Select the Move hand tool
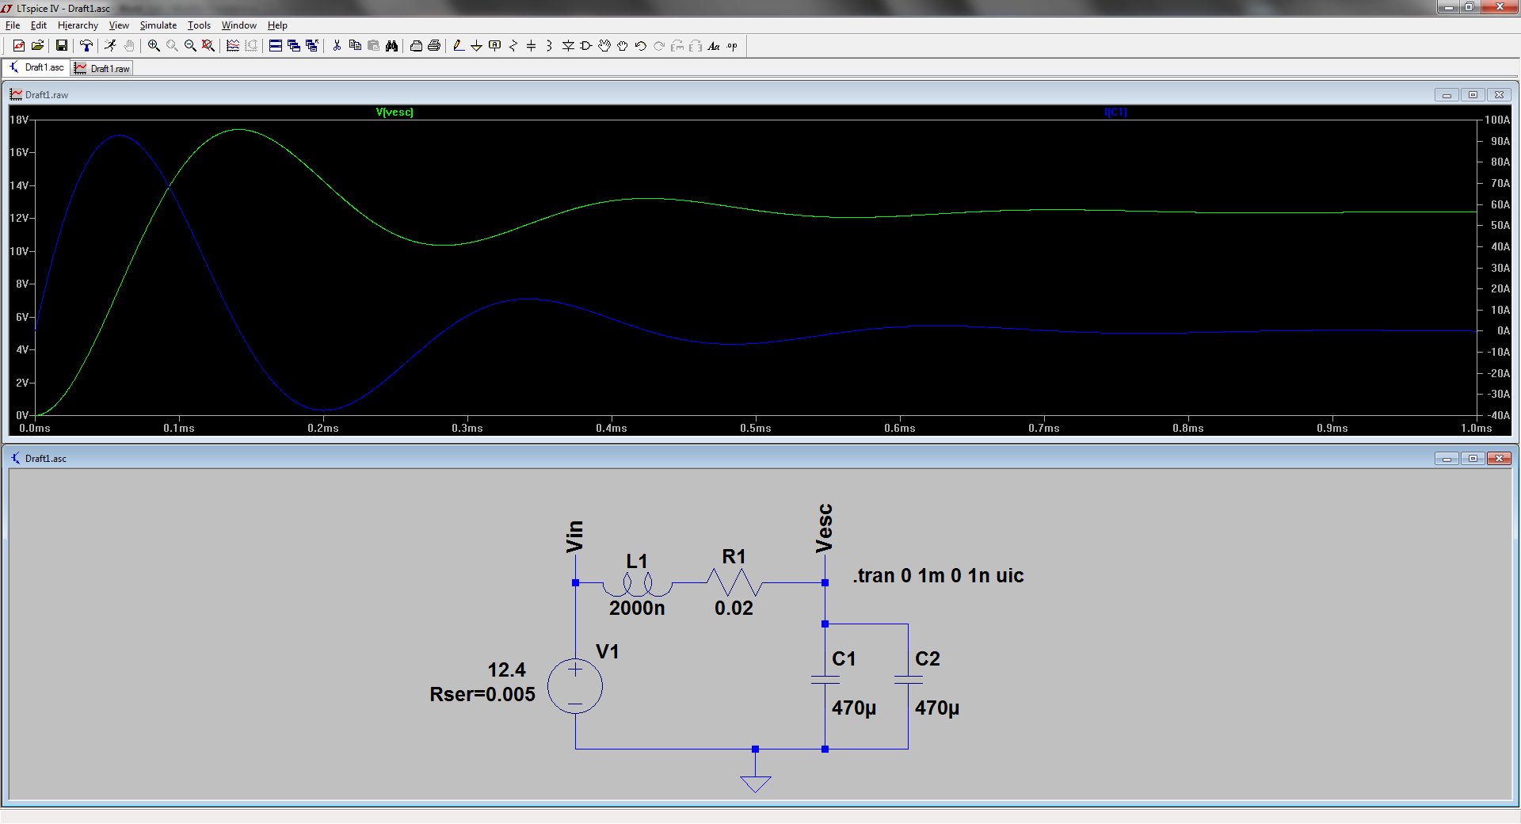 point(604,46)
